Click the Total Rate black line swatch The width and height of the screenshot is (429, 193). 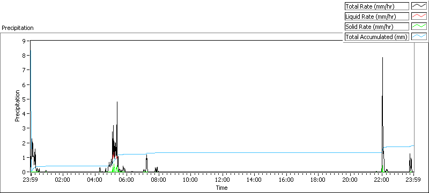[x=419, y=6]
